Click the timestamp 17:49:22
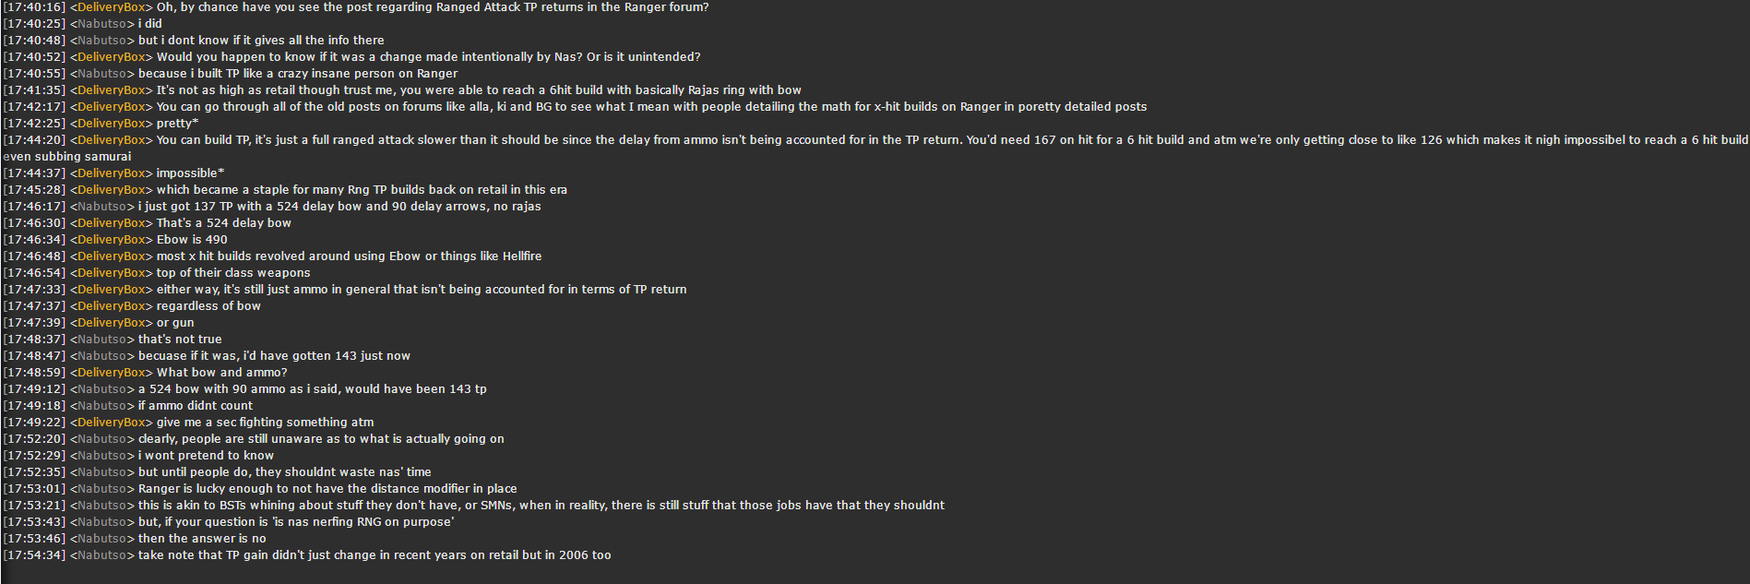 click(x=35, y=423)
